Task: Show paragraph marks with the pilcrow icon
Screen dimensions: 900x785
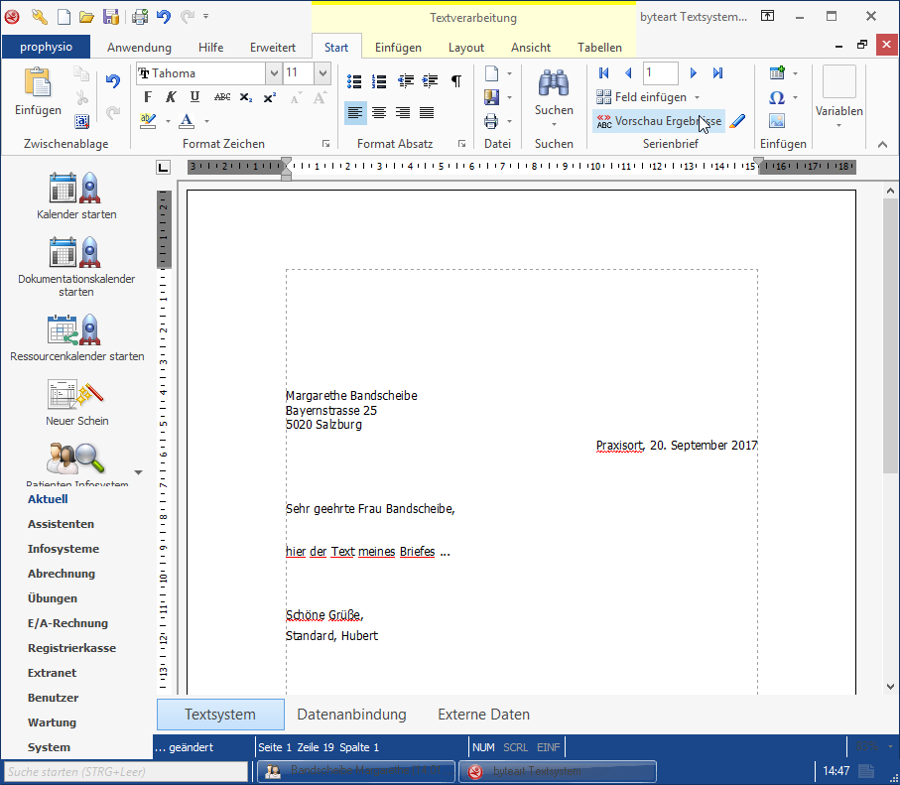Action: click(x=455, y=81)
